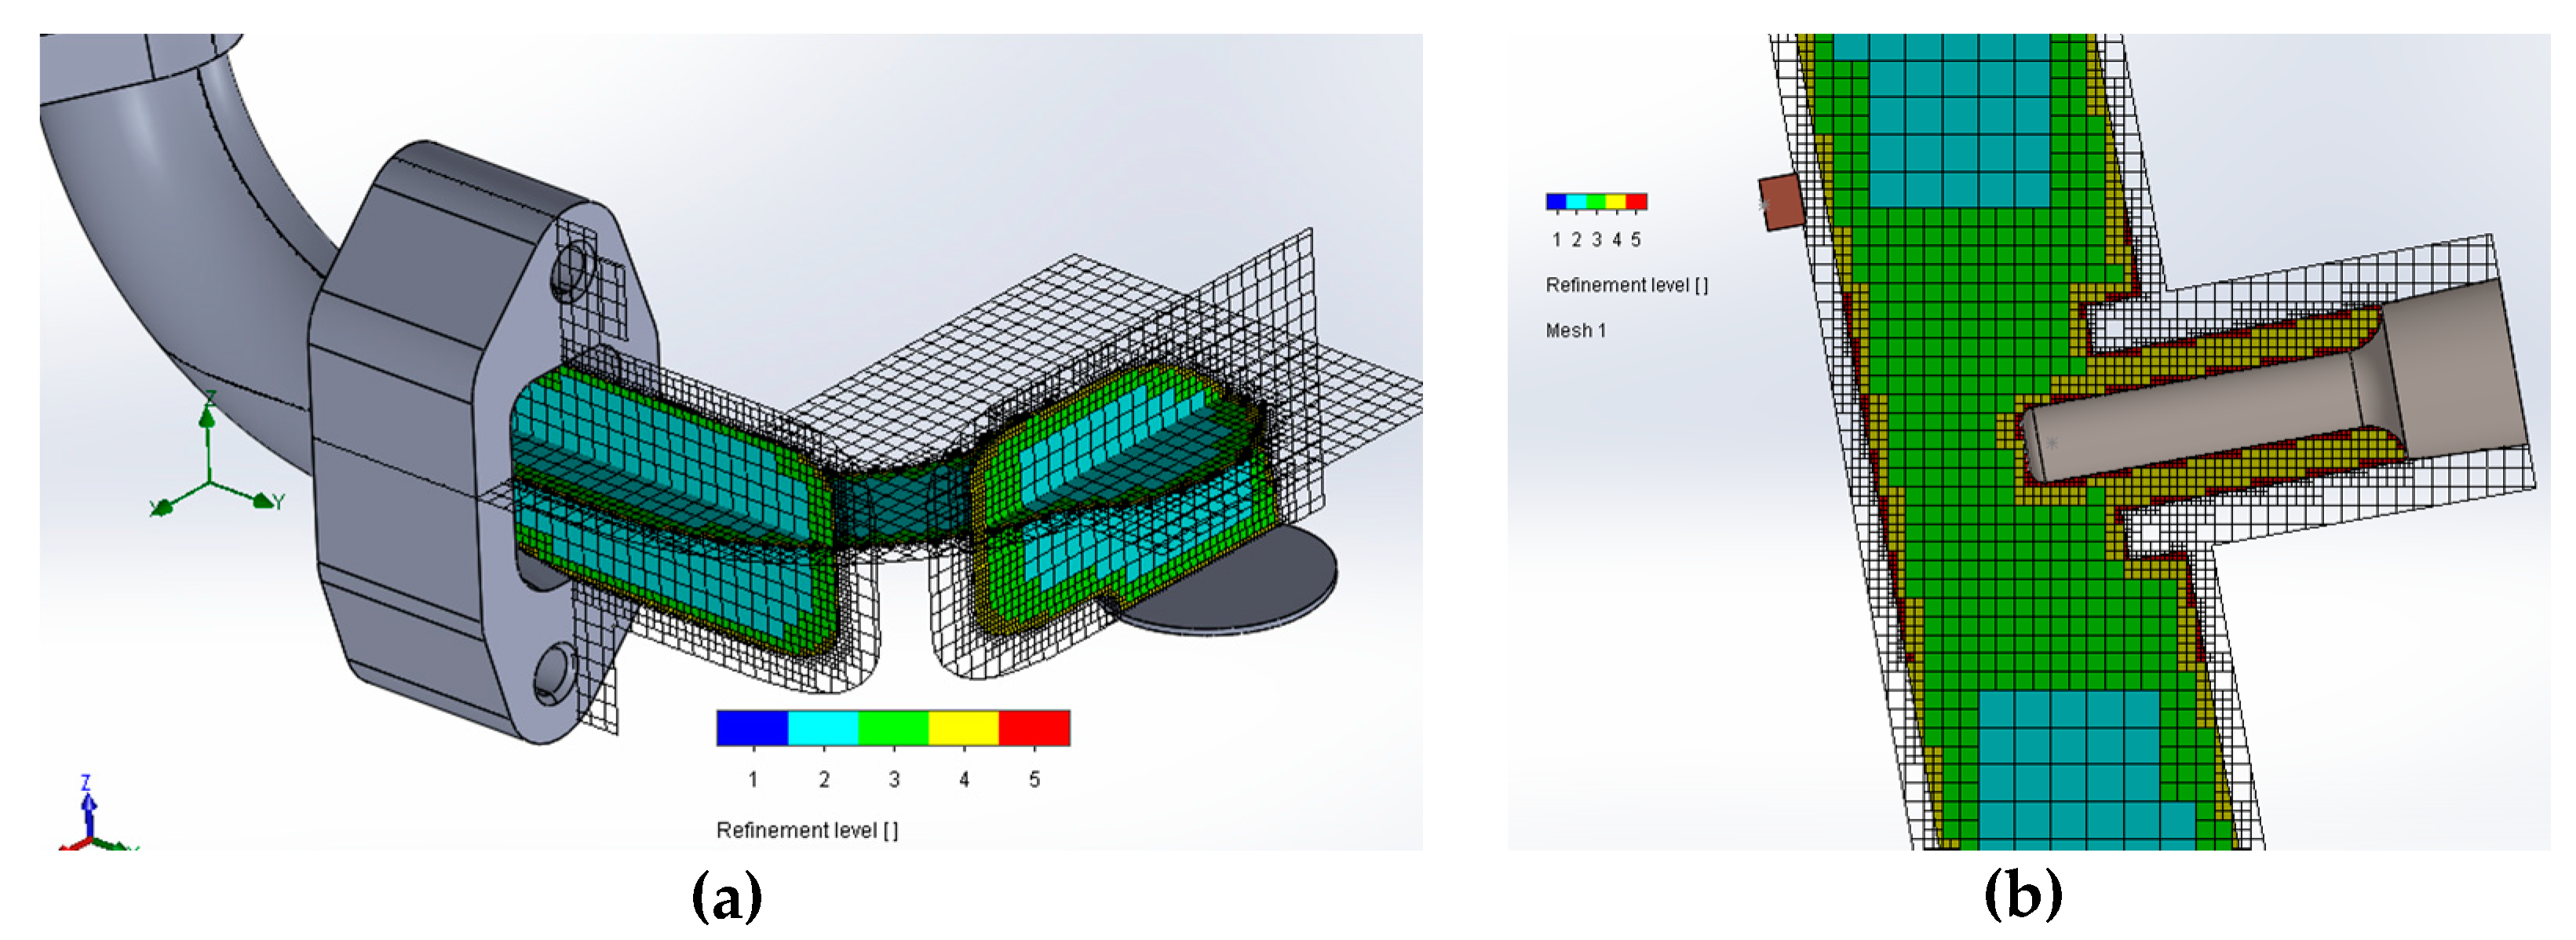2576x940 pixels.
Task: Click the '(a)' figure panel label
Action: point(727,896)
